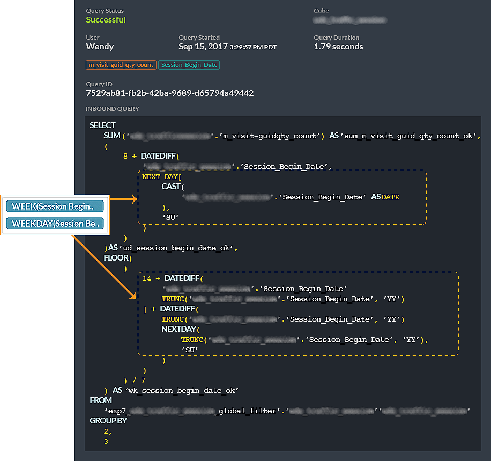Click the 1.79 seconds duration value
This screenshot has height=461, width=491.
pos(339,47)
